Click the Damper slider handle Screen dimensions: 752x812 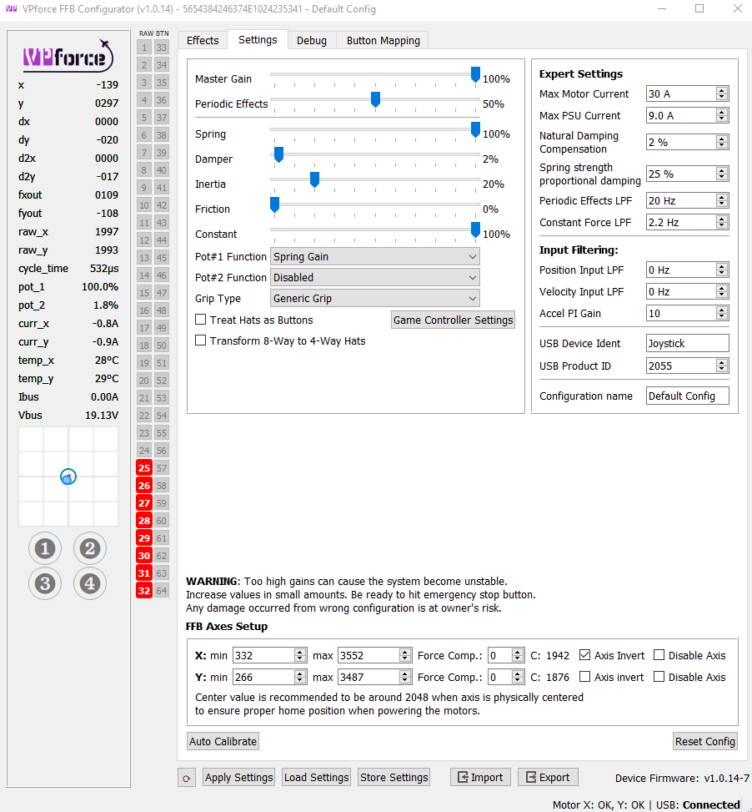click(x=278, y=155)
